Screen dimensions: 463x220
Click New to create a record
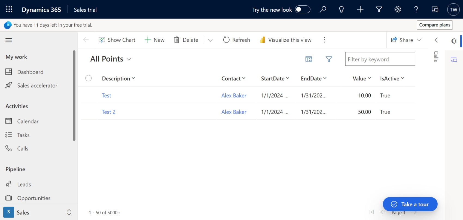[x=154, y=40]
